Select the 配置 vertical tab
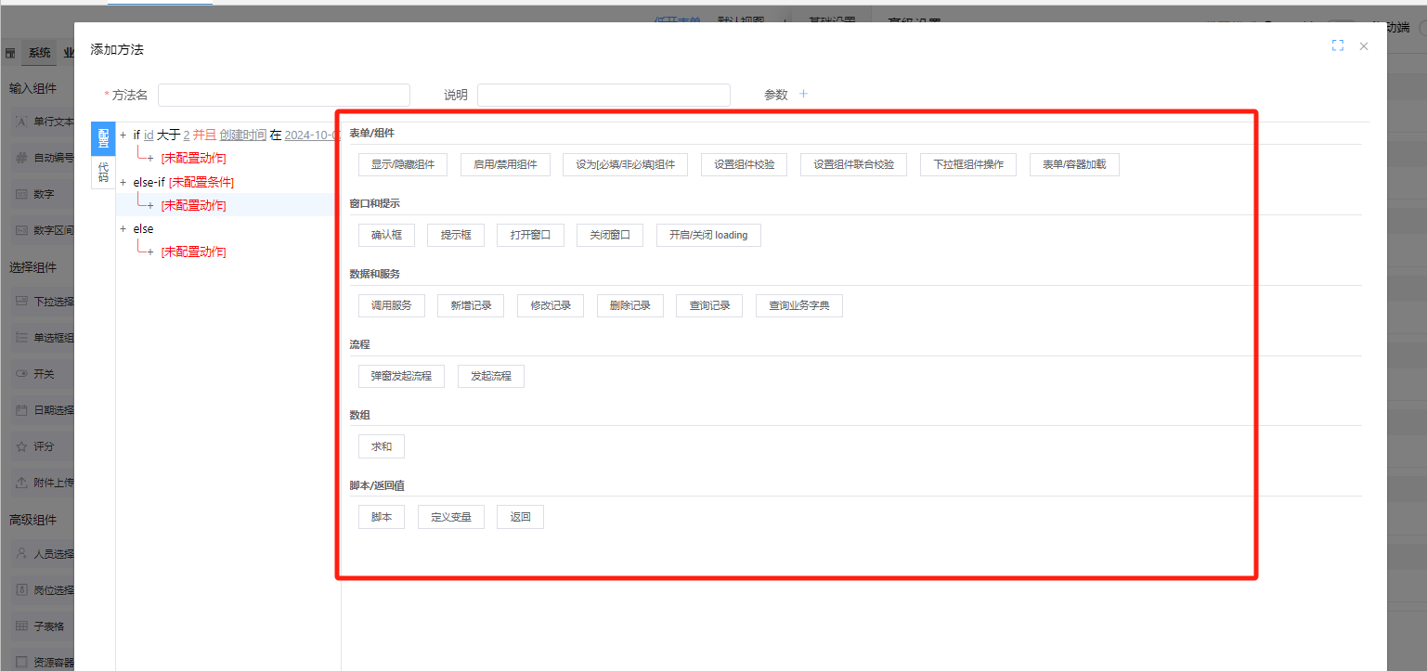The width and height of the screenshot is (1427, 671). pyautogui.click(x=103, y=138)
